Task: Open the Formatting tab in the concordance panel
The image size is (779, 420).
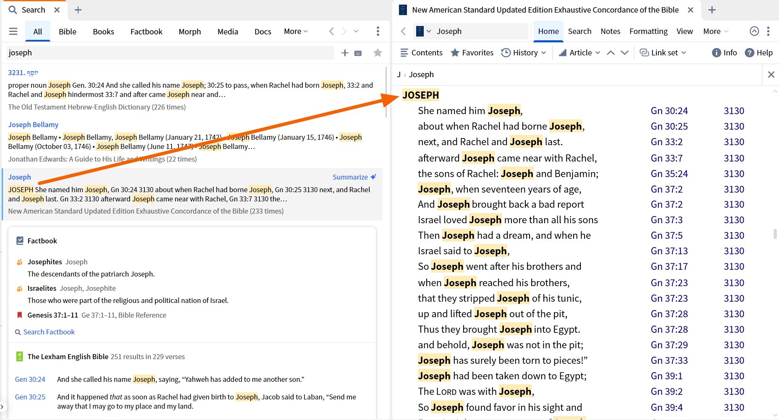Action: click(x=648, y=31)
